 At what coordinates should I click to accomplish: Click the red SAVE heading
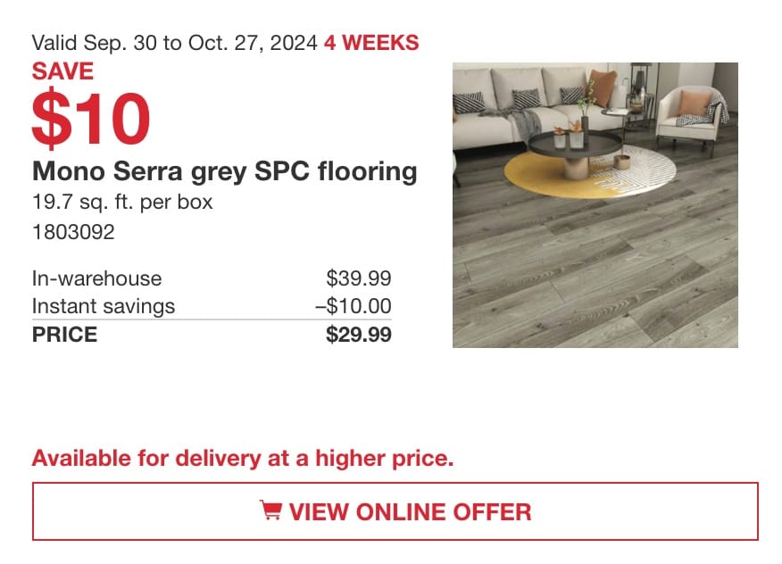coord(62,70)
